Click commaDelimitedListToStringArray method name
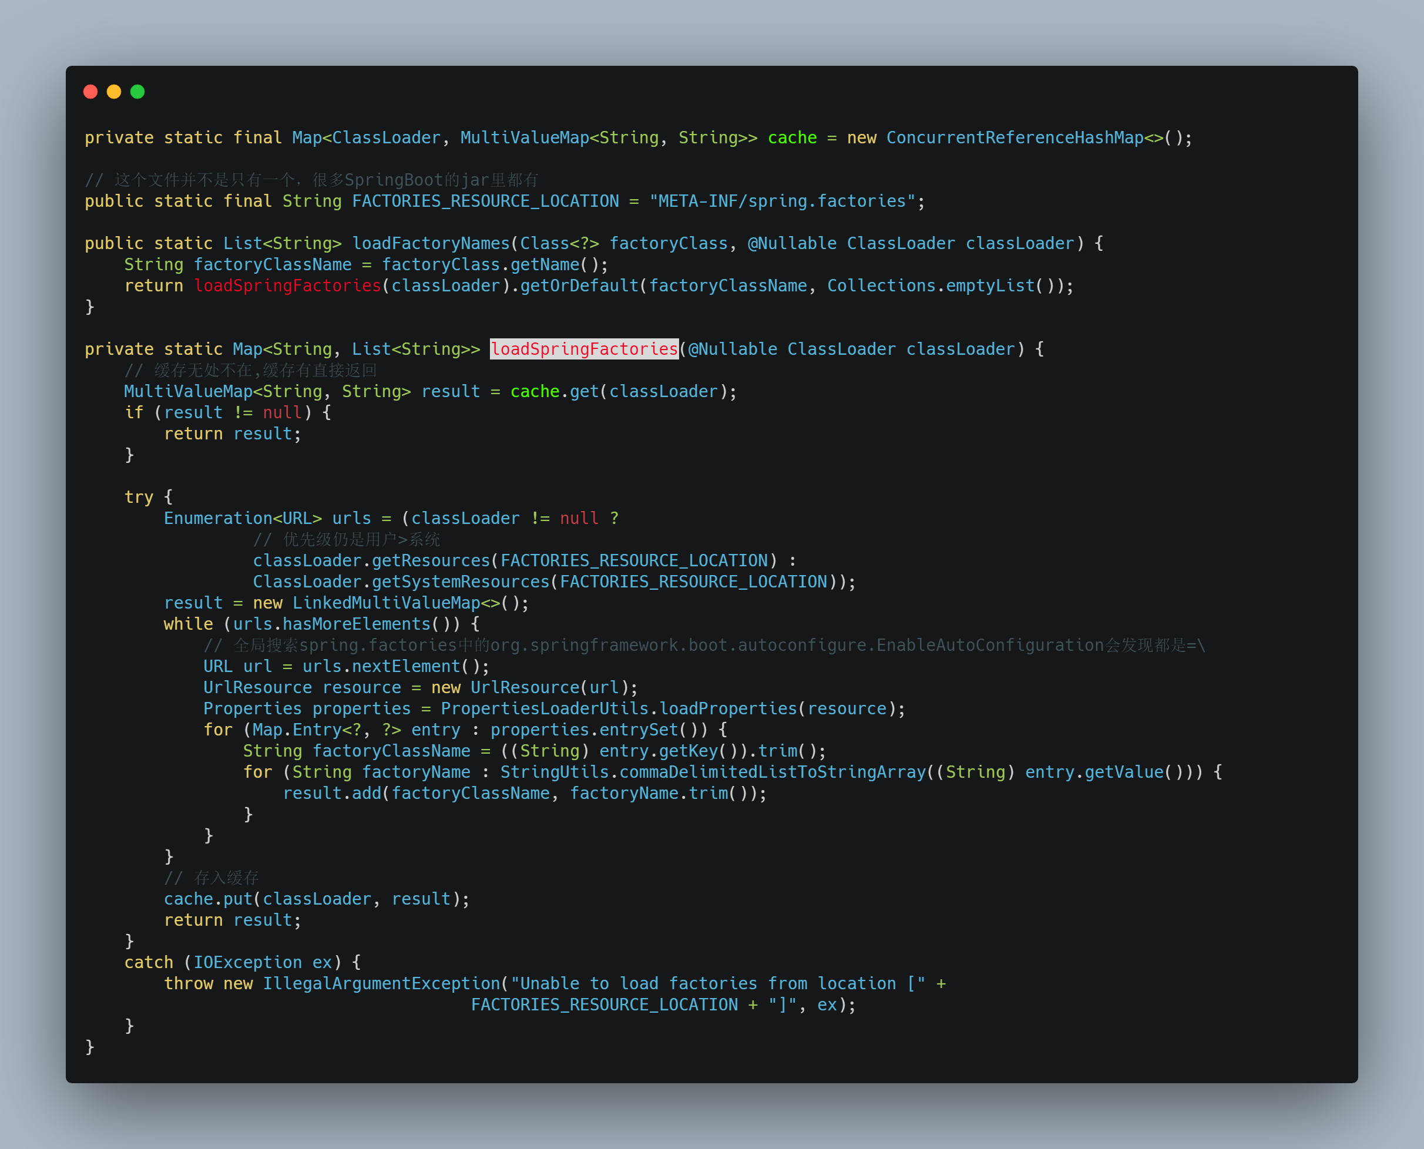1424x1149 pixels. tap(772, 772)
